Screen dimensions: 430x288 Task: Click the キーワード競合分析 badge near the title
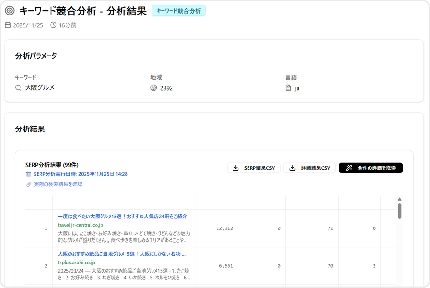(178, 11)
